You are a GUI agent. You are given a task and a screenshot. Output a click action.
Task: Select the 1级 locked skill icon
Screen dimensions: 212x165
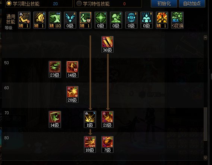[90, 119]
